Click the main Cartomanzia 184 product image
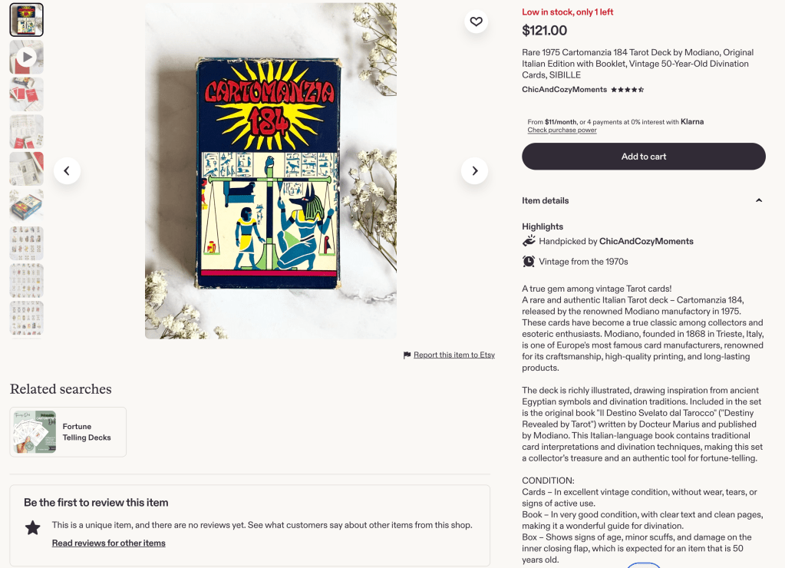785x568 pixels. (271, 170)
